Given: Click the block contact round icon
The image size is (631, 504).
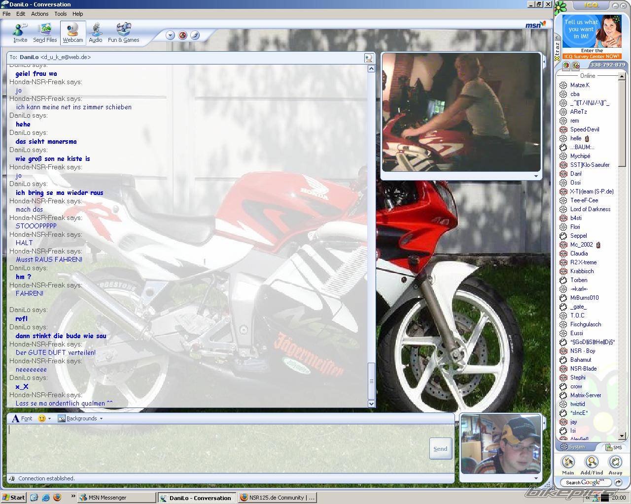Looking at the screenshot, I should point(183,35).
